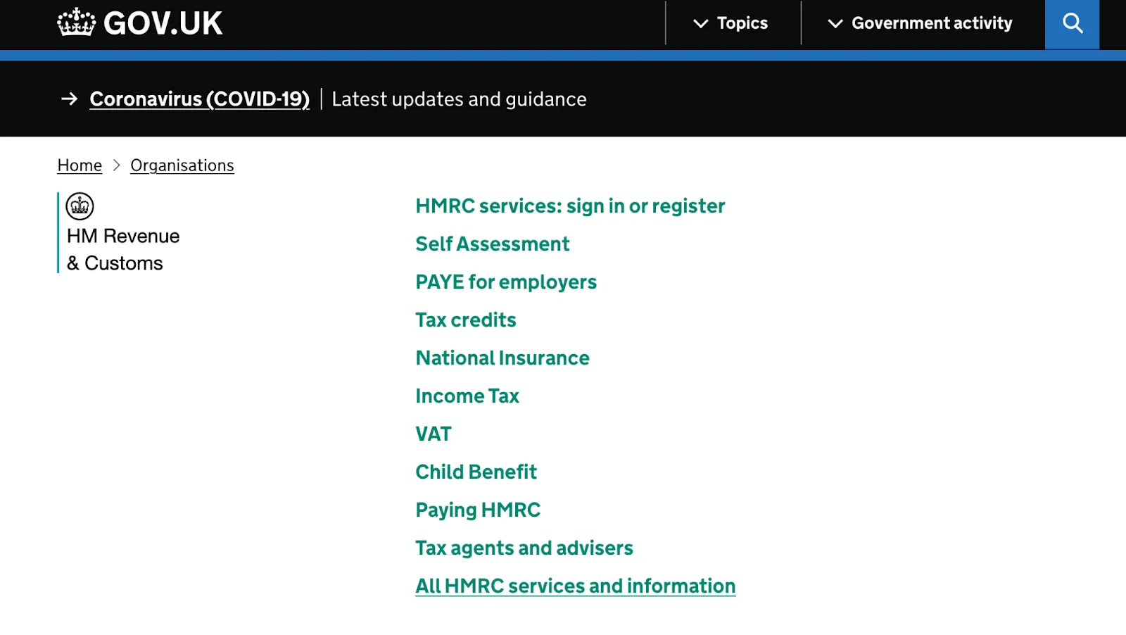Viewport: 1126px width, 635px height.
Task: Click the GOV.UK crown logo
Action: pos(76,23)
